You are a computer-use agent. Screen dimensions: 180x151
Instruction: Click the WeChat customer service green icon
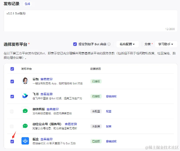click(x=25, y=111)
